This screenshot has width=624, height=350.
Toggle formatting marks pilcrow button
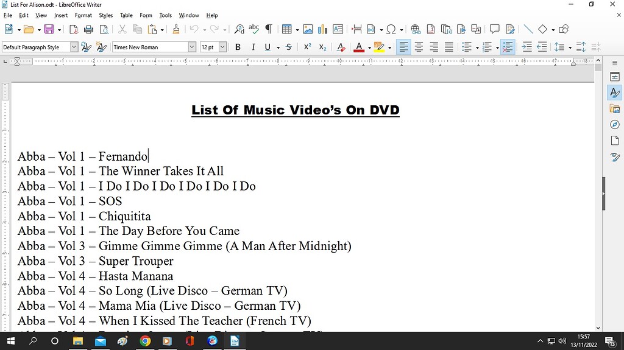click(268, 29)
